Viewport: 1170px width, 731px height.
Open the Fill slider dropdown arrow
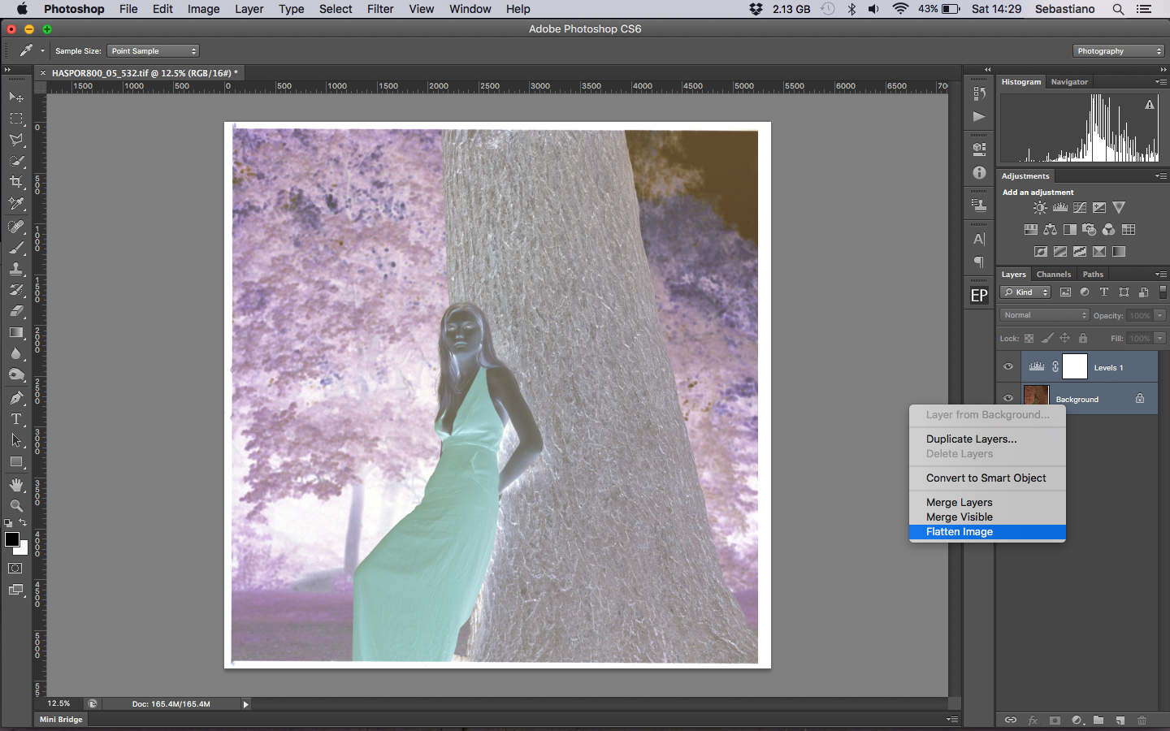tap(1160, 339)
